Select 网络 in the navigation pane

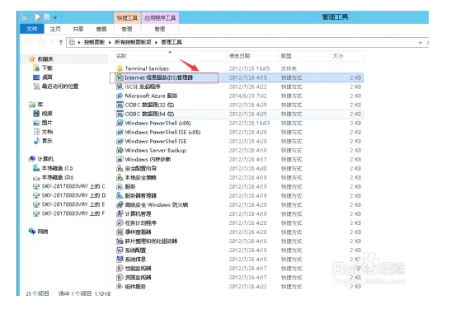(x=43, y=232)
